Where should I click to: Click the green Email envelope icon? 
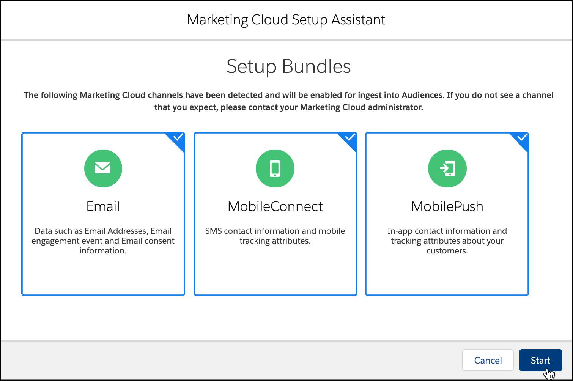[x=103, y=168]
